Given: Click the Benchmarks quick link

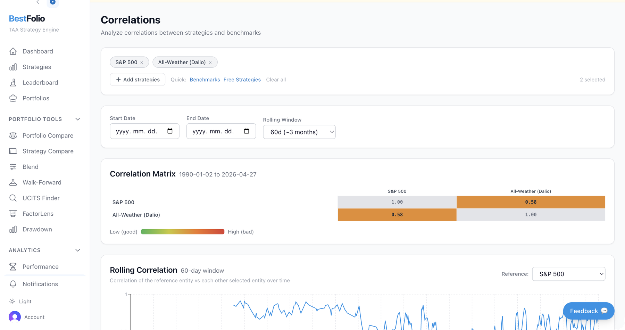Looking at the screenshot, I should pyautogui.click(x=205, y=80).
